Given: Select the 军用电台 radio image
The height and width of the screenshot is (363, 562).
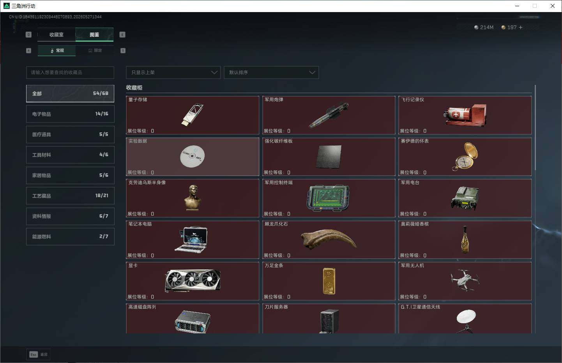Looking at the screenshot, I should 465,198.
